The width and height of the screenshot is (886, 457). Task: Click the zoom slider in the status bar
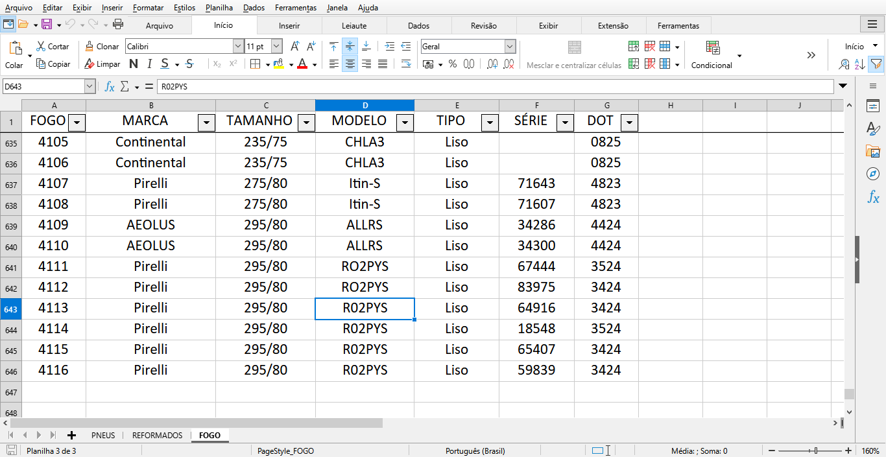click(815, 451)
